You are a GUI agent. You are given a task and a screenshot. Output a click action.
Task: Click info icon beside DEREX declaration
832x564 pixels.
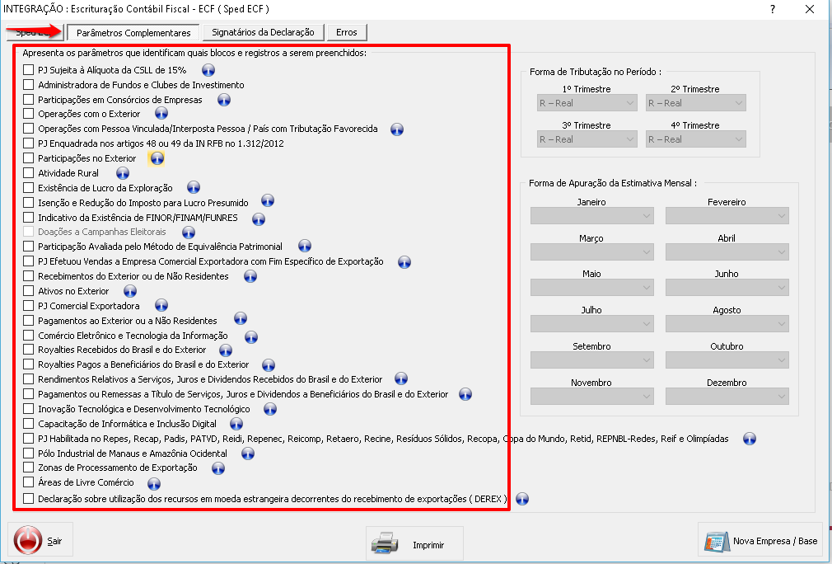pos(521,499)
